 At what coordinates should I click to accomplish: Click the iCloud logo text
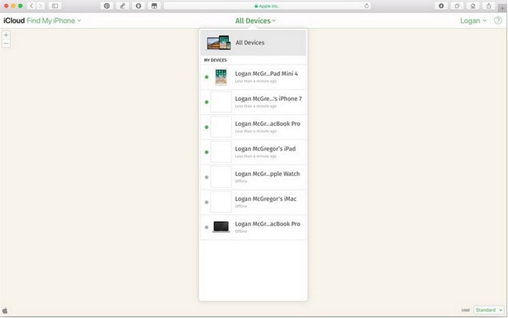(14, 21)
